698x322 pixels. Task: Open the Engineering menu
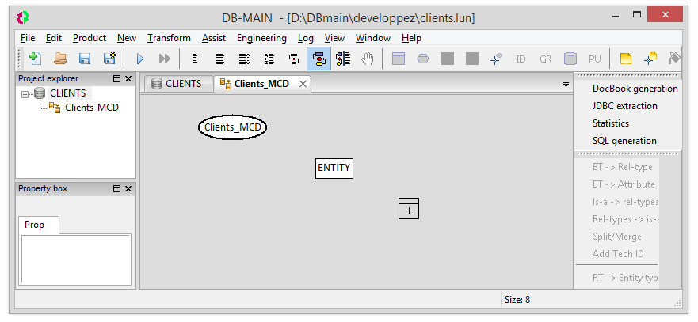coord(261,38)
